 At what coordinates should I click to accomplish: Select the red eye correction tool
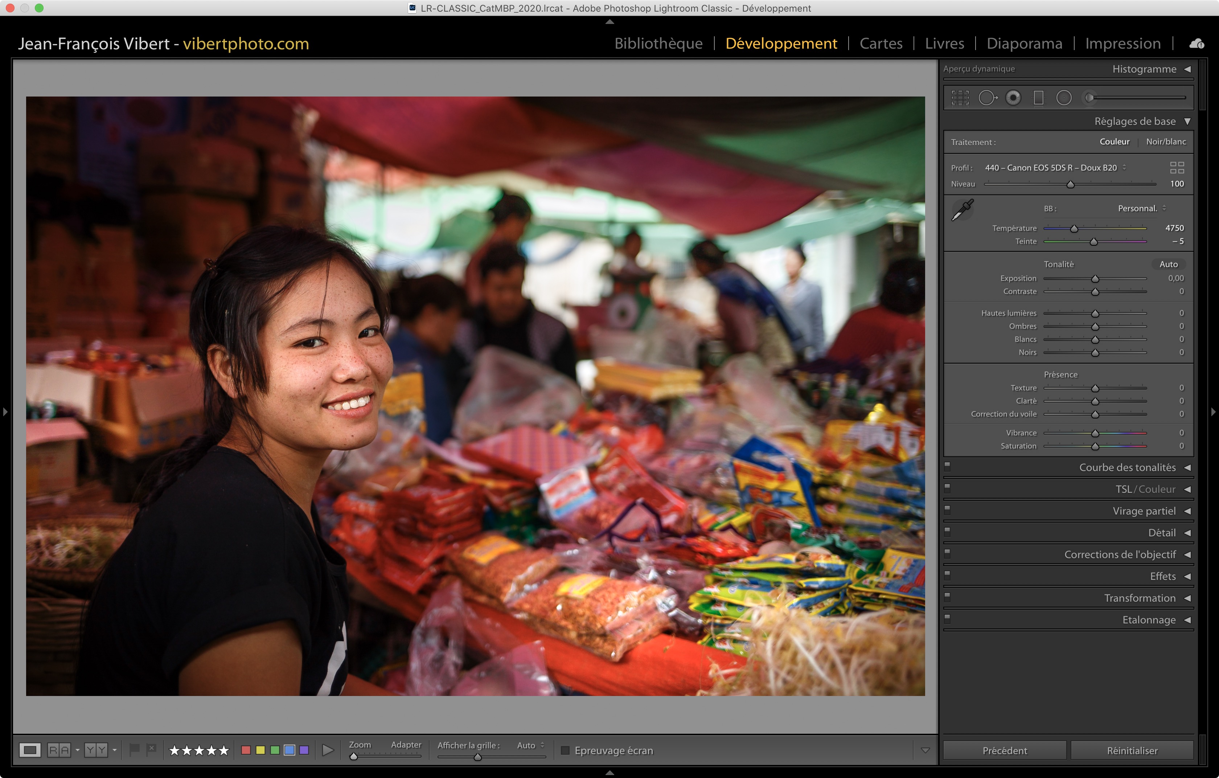click(1013, 98)
